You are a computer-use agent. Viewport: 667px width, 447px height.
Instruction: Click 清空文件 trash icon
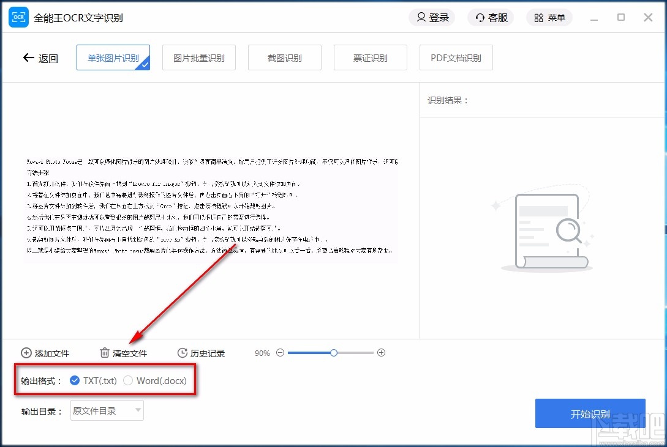pyautogui.click(x=105, y=353)
